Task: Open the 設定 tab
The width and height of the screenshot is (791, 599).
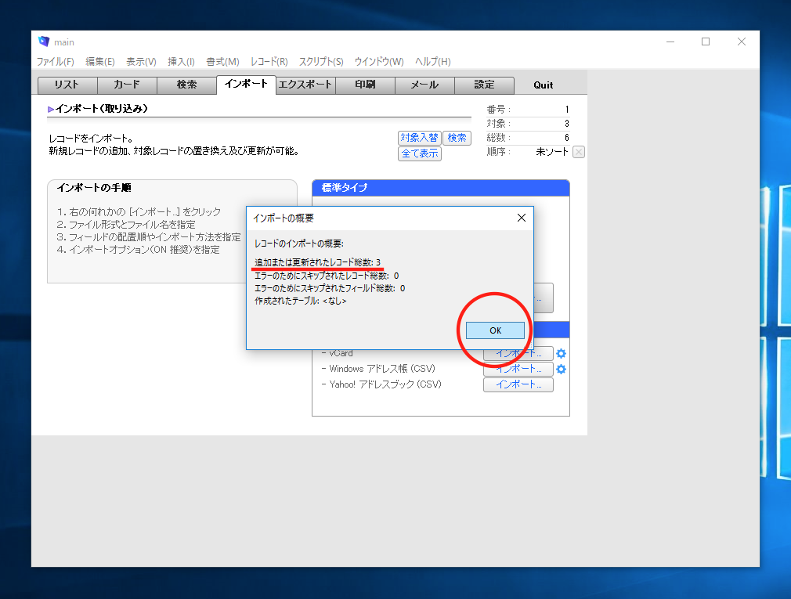Action: [x=484, y=85]
